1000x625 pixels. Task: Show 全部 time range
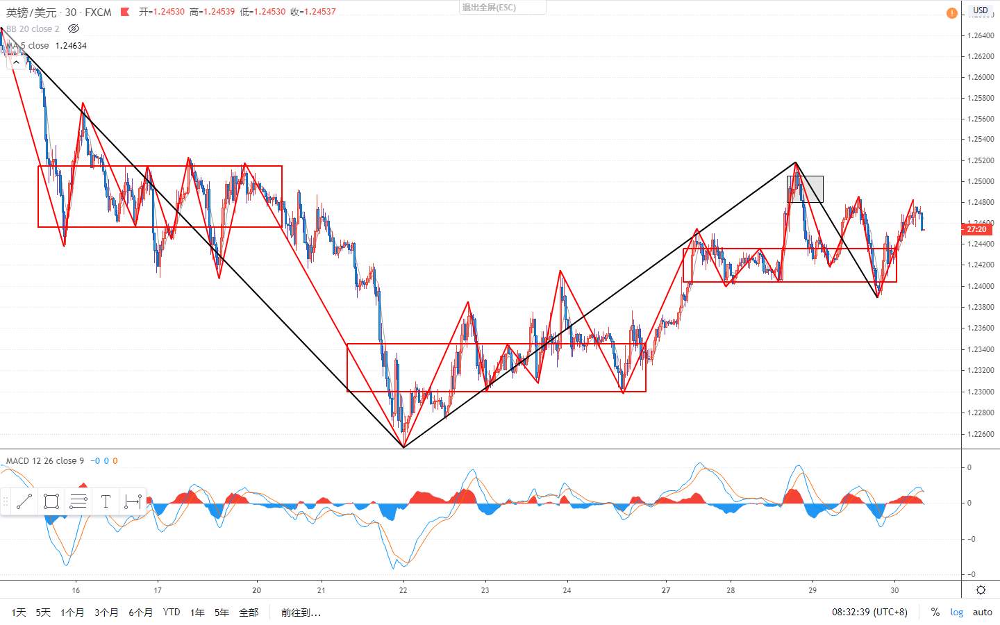pyautogui.click(x=249, y=612)
